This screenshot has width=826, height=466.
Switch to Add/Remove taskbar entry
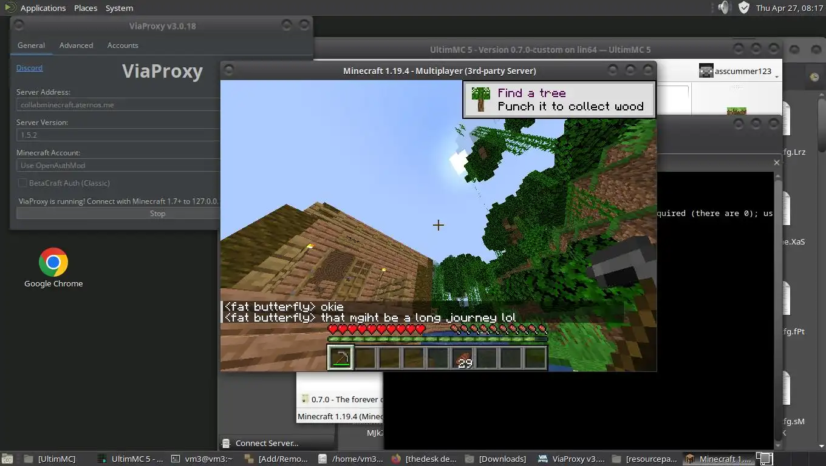(x=278, y=459)
